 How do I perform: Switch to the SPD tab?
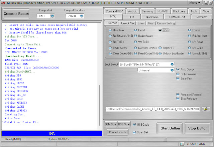[x=131, y=17]
